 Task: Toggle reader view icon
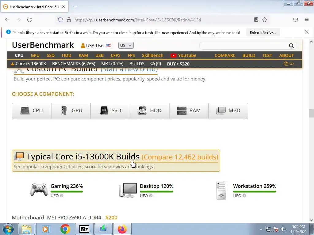point(256,20)
